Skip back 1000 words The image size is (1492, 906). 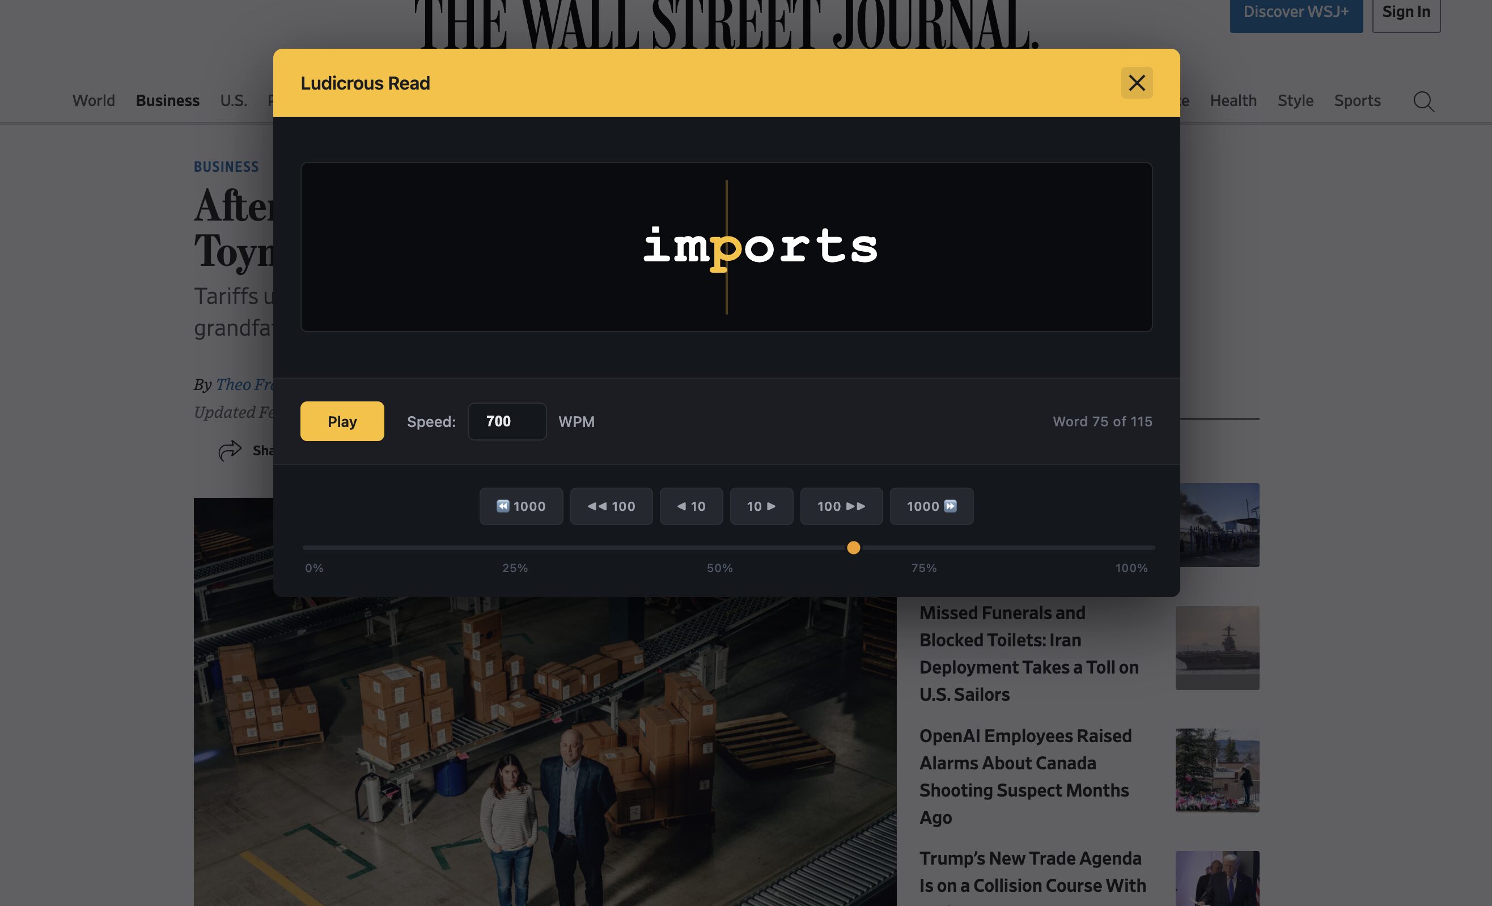[x=521, y=506]
